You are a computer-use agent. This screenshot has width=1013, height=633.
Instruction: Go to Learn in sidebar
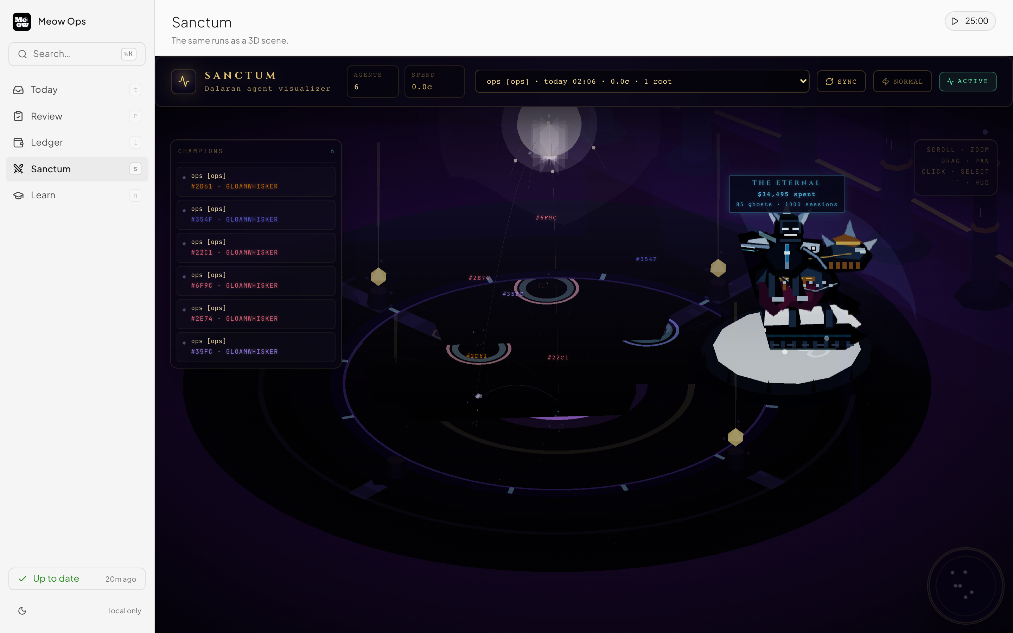point(77,195)
